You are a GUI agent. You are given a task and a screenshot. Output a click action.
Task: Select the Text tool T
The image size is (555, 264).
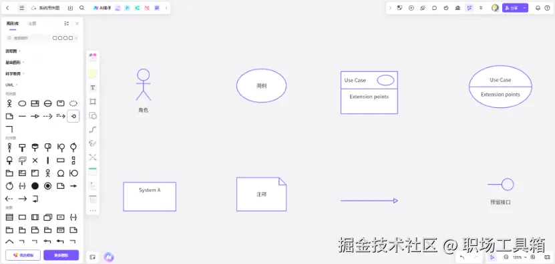[93, 87]
